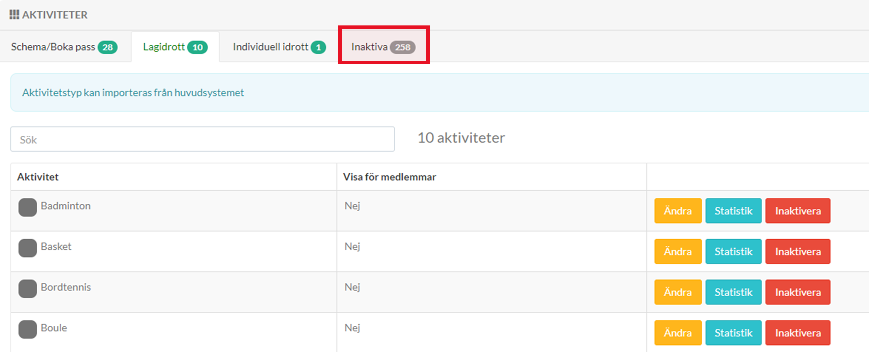Click the Sök search field
The width and height of the screenshot is (869, 352).
[x=202, y=139]
